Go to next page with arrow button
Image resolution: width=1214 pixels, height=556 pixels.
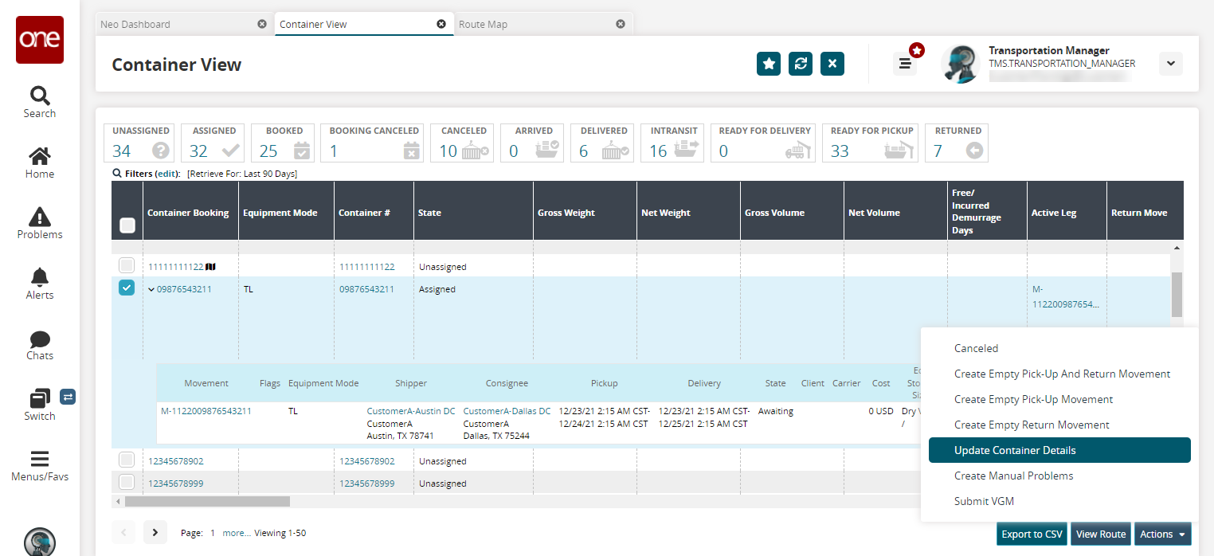(155, 532)
